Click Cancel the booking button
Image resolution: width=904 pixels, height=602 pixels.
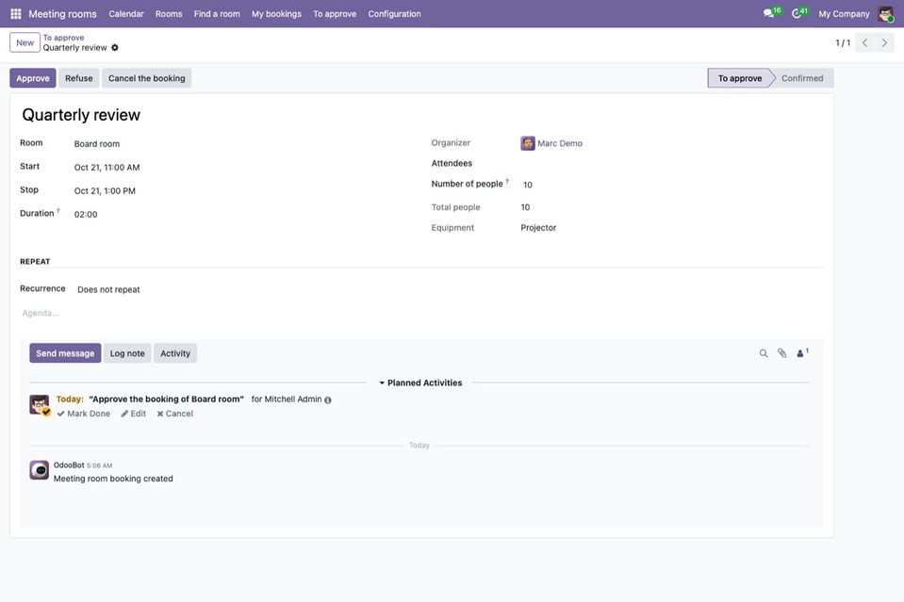[146, 78]
